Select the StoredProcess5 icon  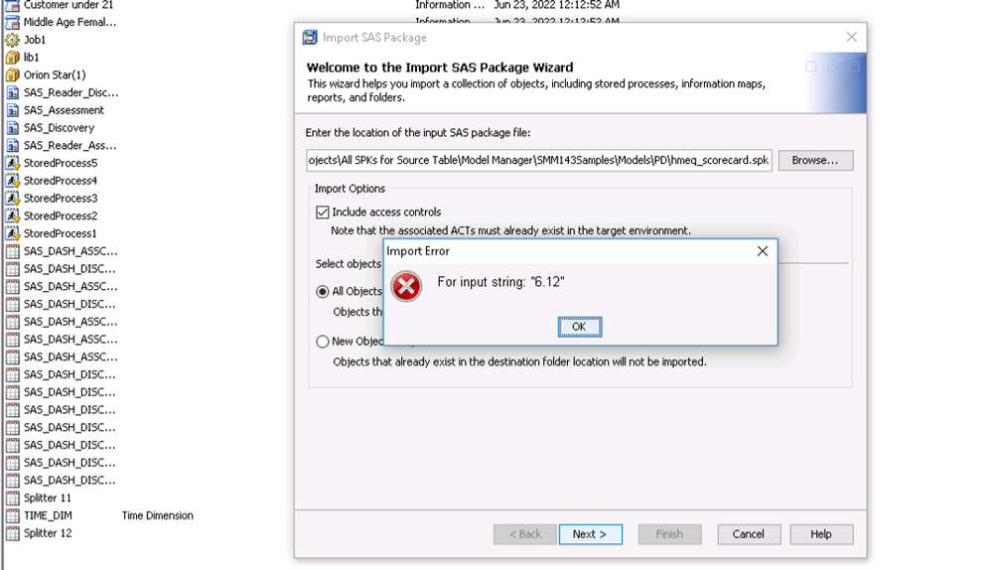click(12, 163)
